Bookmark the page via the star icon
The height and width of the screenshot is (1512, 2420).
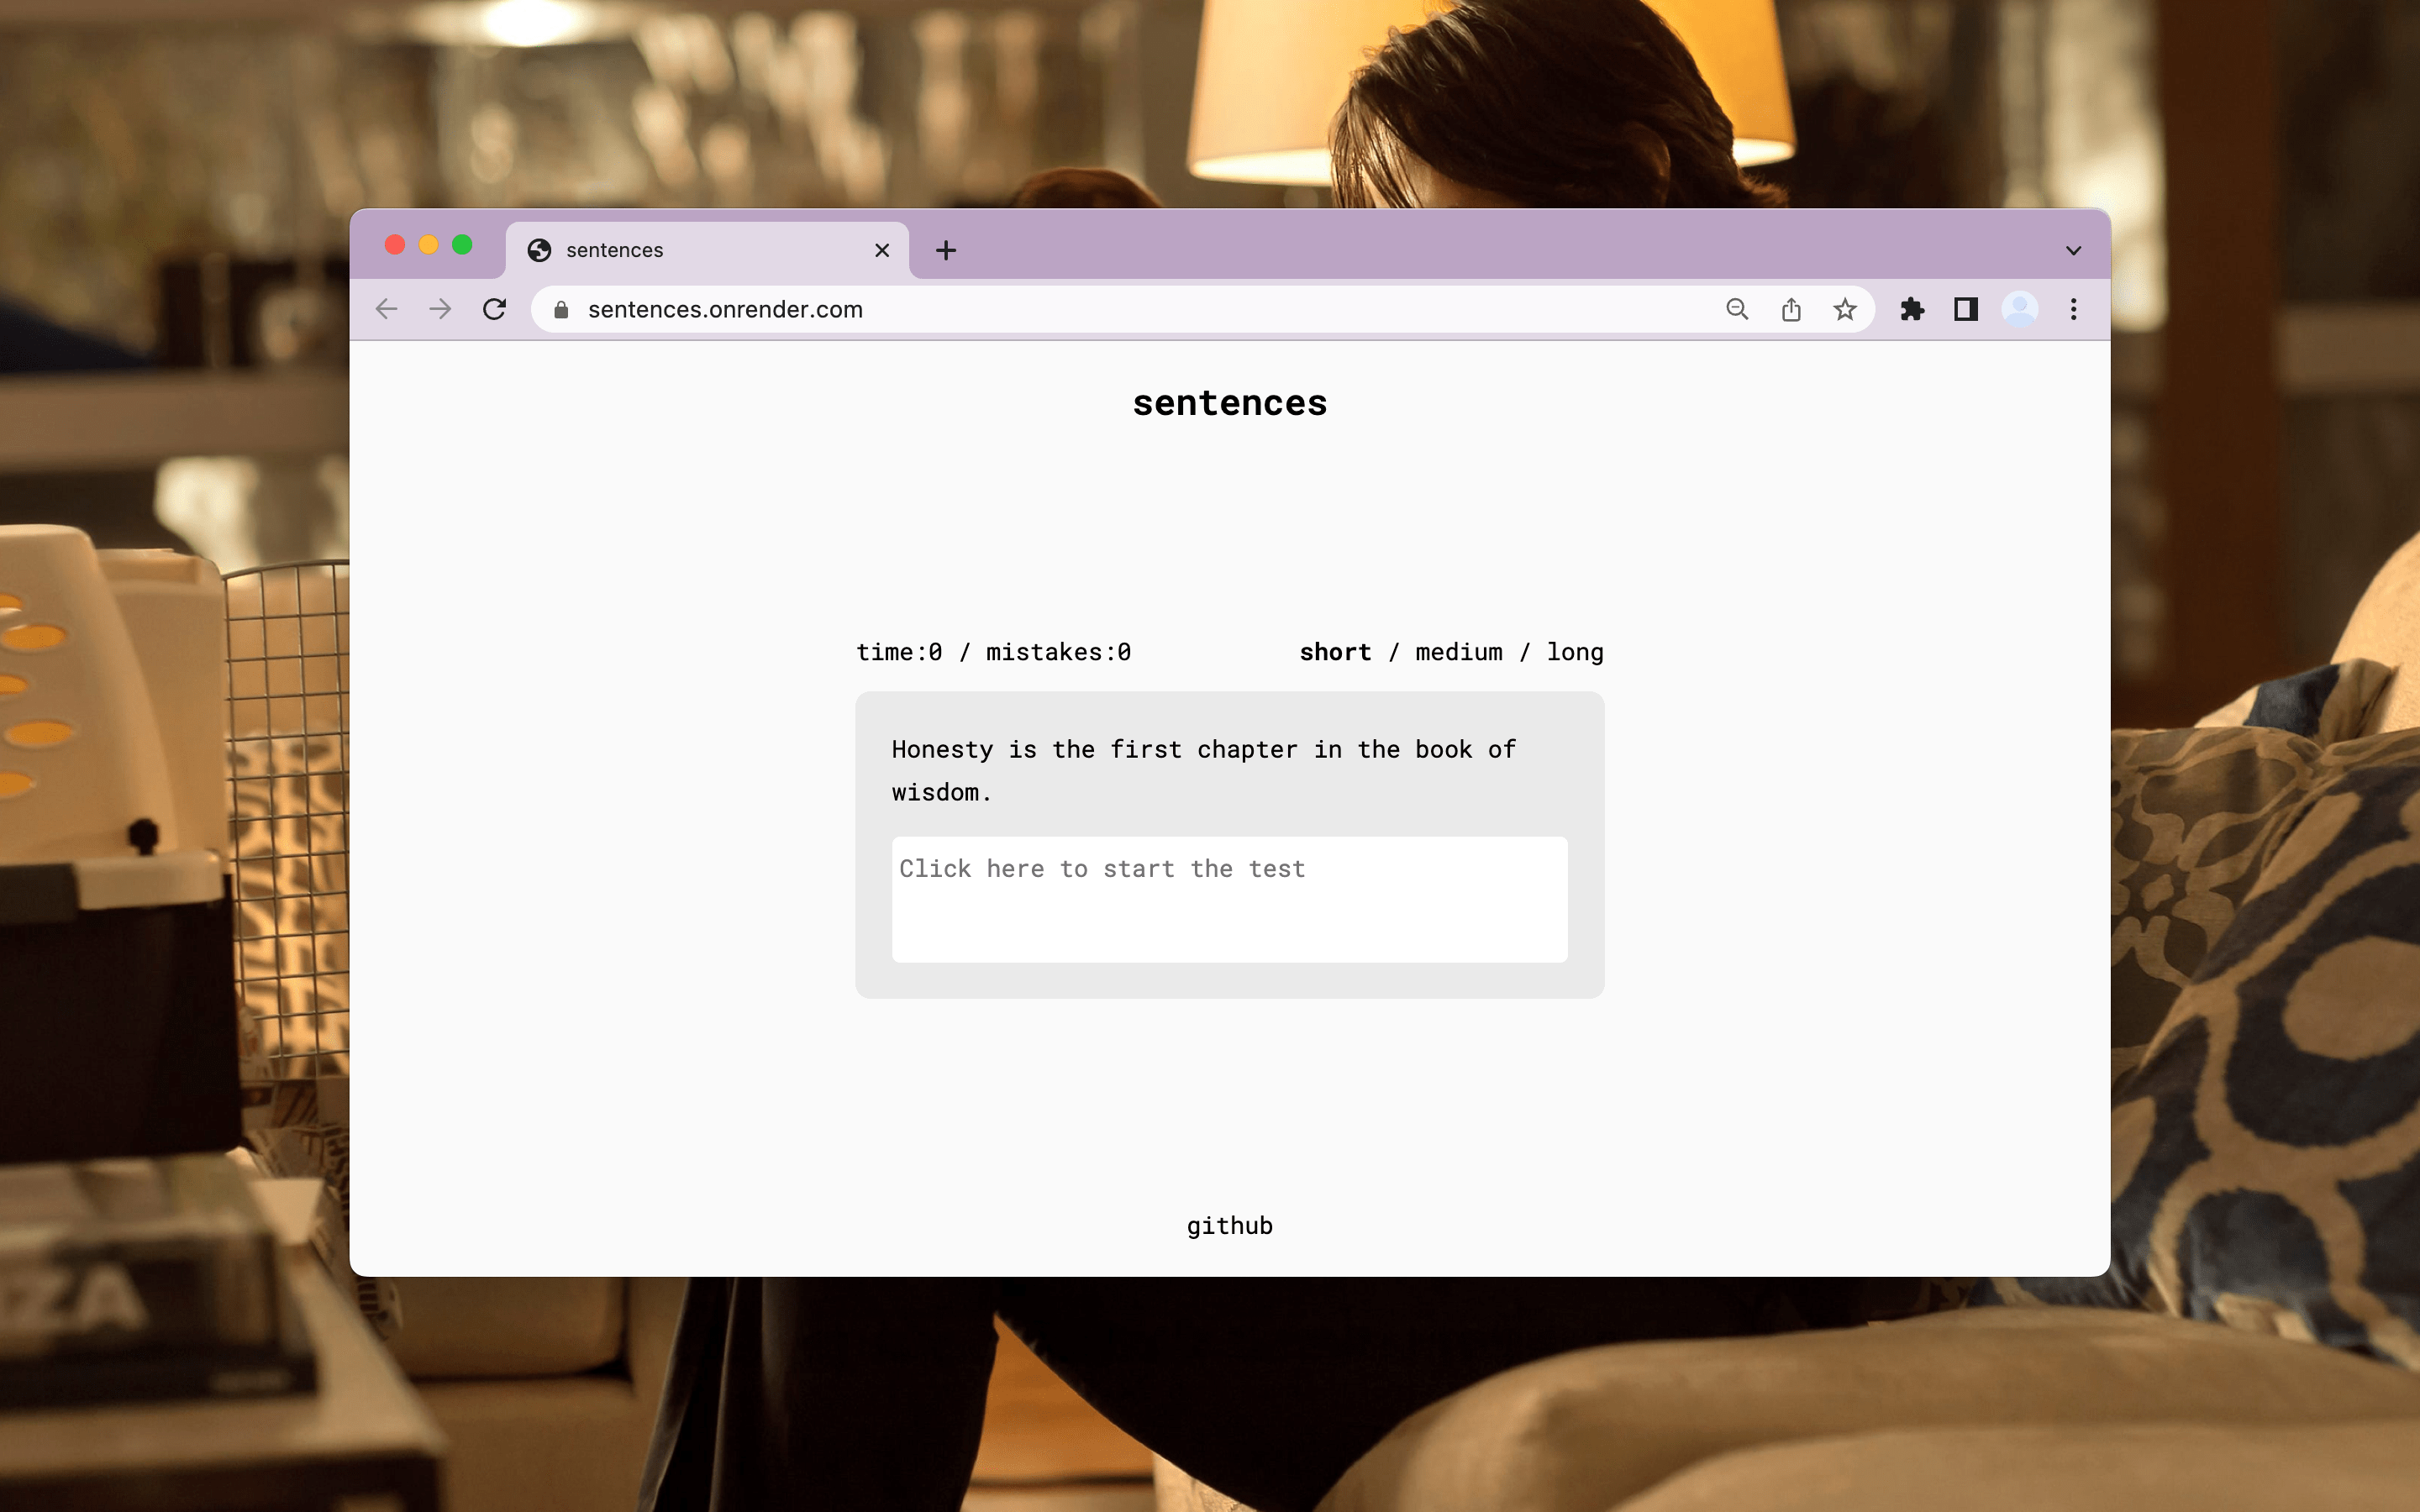(1845, 309)
